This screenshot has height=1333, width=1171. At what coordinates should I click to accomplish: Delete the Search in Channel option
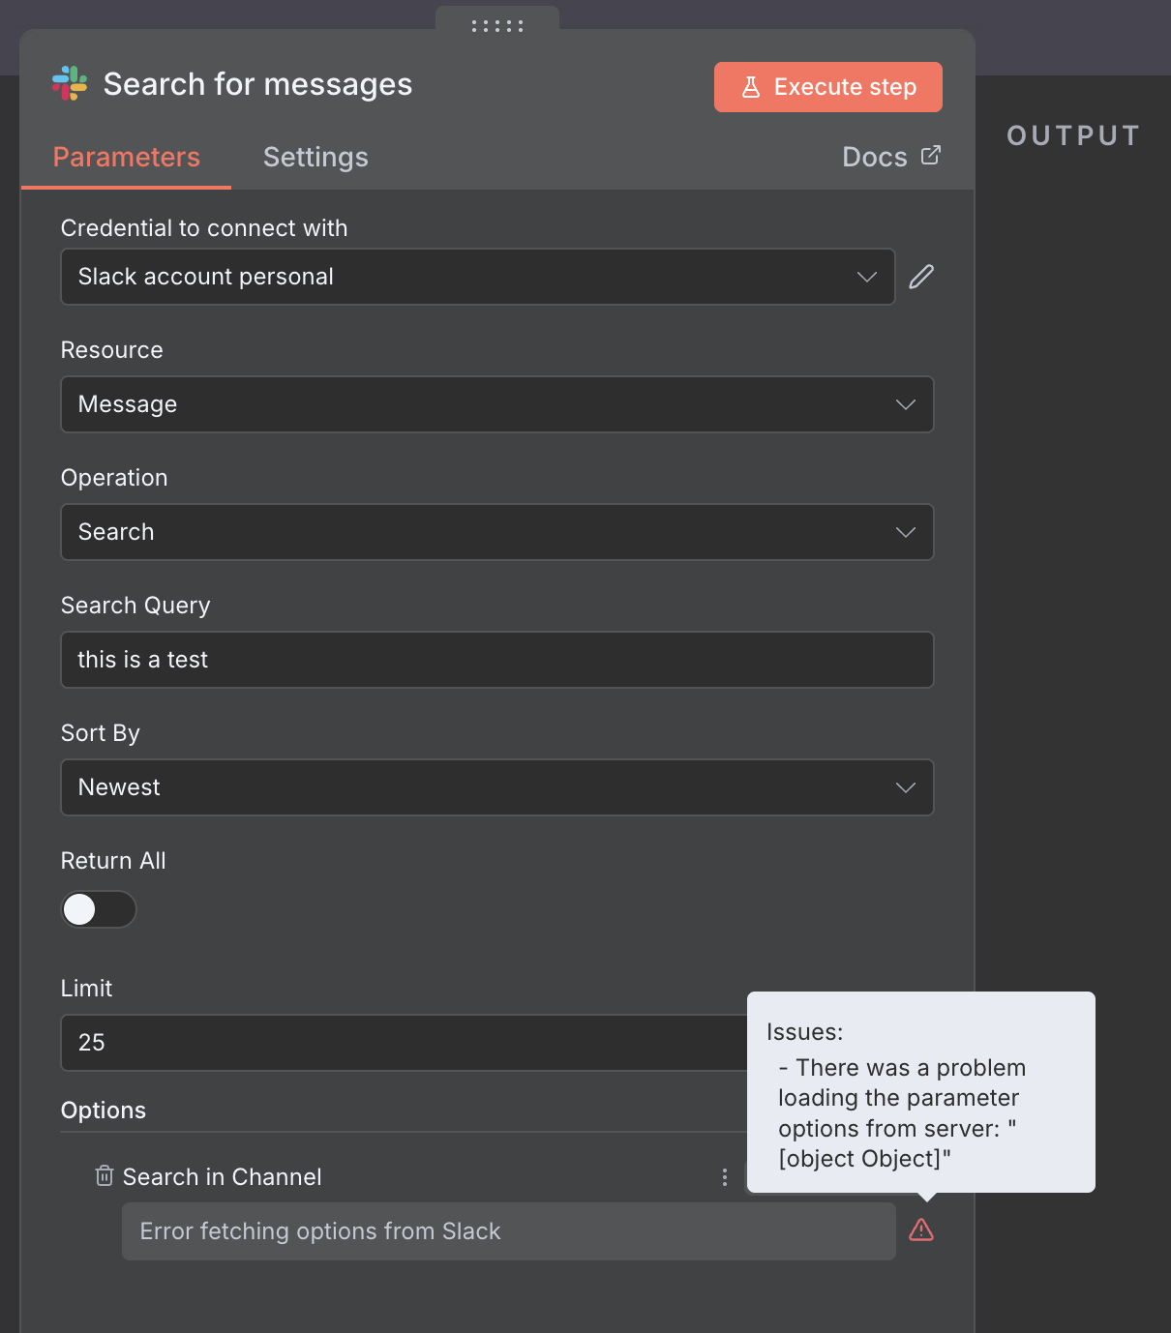[x=105, y=1176]
